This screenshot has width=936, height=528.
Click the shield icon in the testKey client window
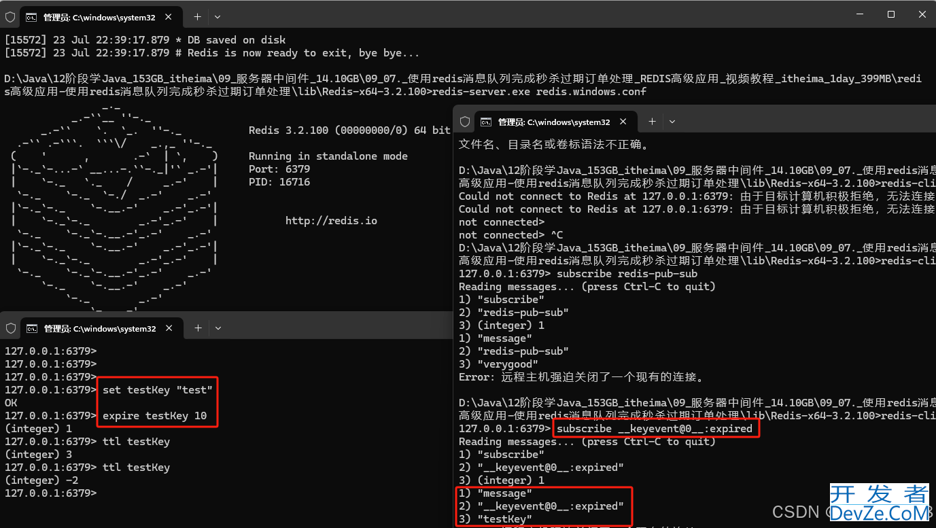point(10,328)
